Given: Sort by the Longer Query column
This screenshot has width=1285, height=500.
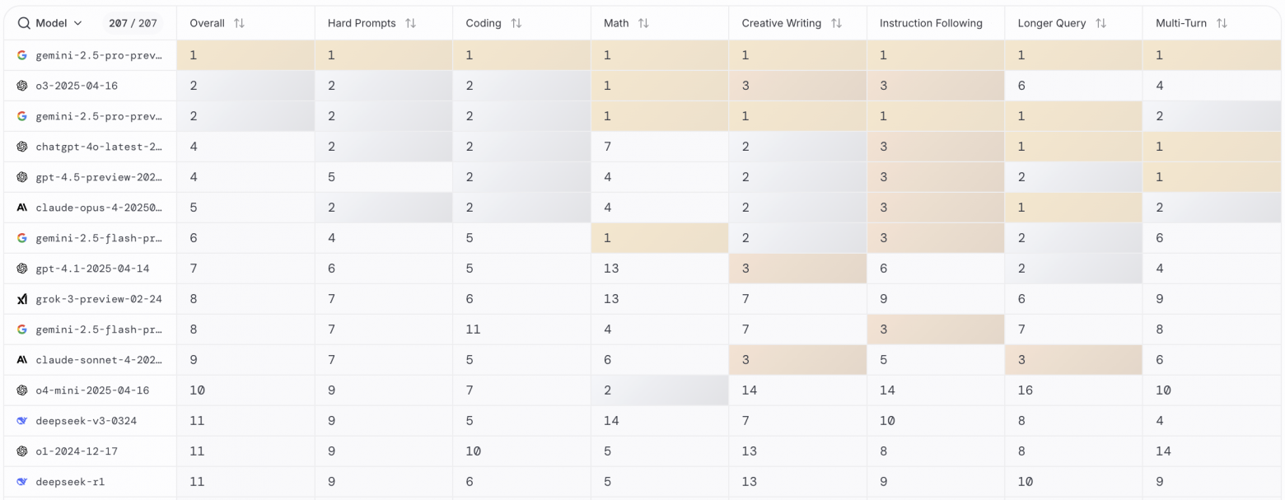Looking at the screenshot, I should (x=1100, y=23).
